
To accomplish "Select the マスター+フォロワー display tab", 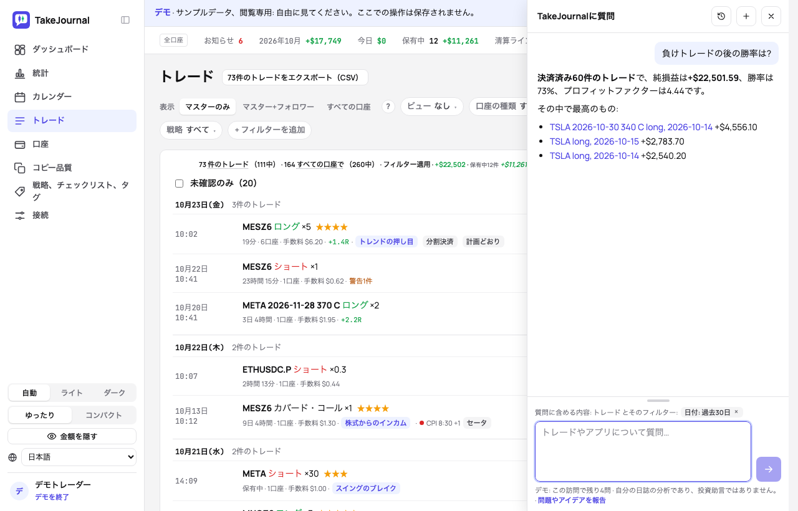I will pyautogui.click(x=278, y=107).
